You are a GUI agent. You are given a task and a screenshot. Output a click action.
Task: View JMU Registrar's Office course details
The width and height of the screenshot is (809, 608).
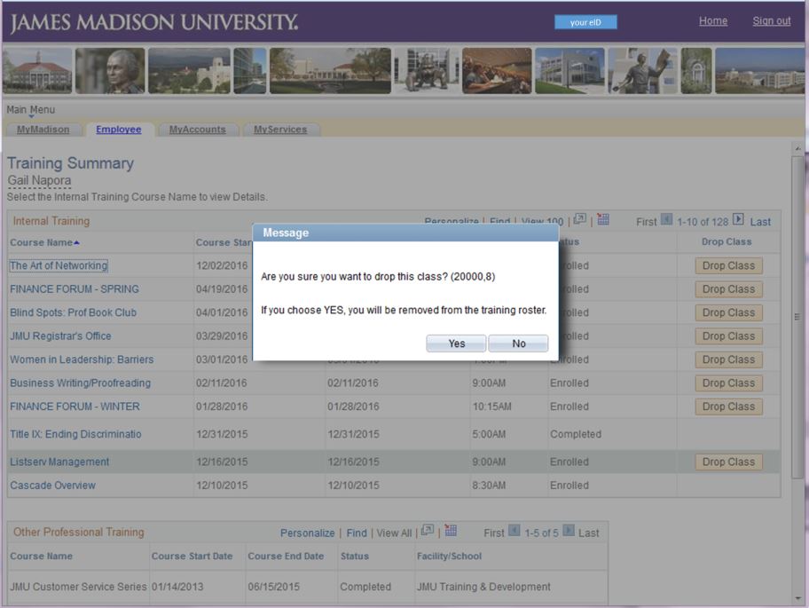(x=60, y=336)
